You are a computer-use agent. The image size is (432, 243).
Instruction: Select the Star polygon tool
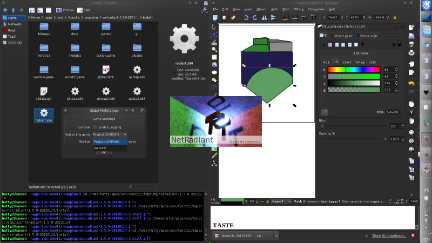(214, 80)
